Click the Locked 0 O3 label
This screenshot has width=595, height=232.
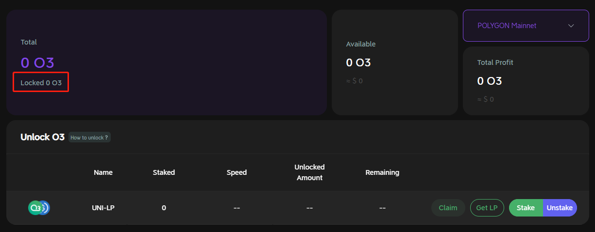41,83
